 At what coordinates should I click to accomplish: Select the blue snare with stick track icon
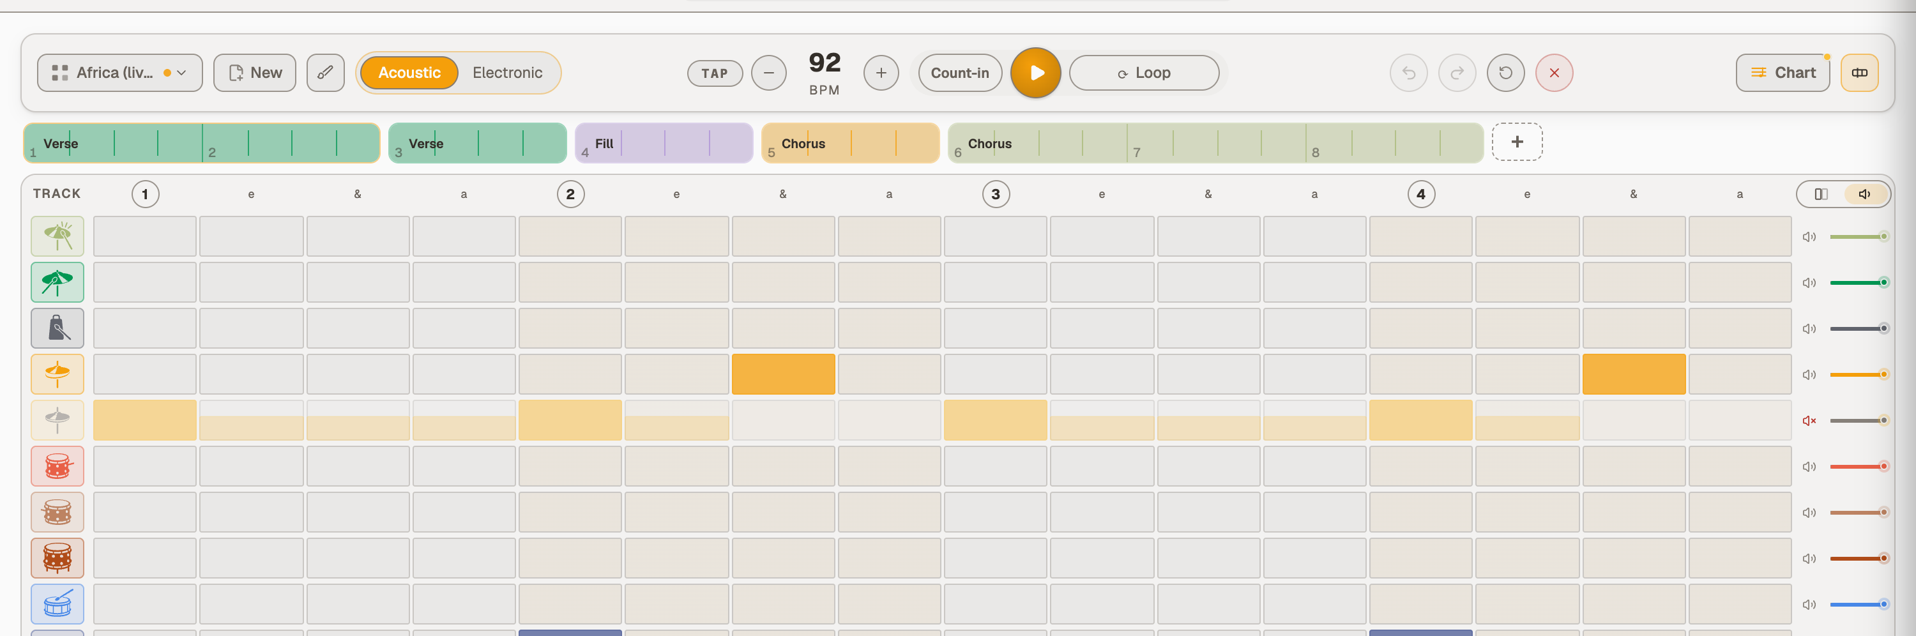point(57,604)
